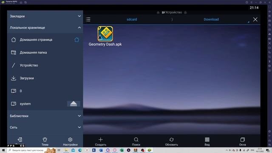272x153 pixels.
Task: Click Создать to create new item
Action: 101,142
